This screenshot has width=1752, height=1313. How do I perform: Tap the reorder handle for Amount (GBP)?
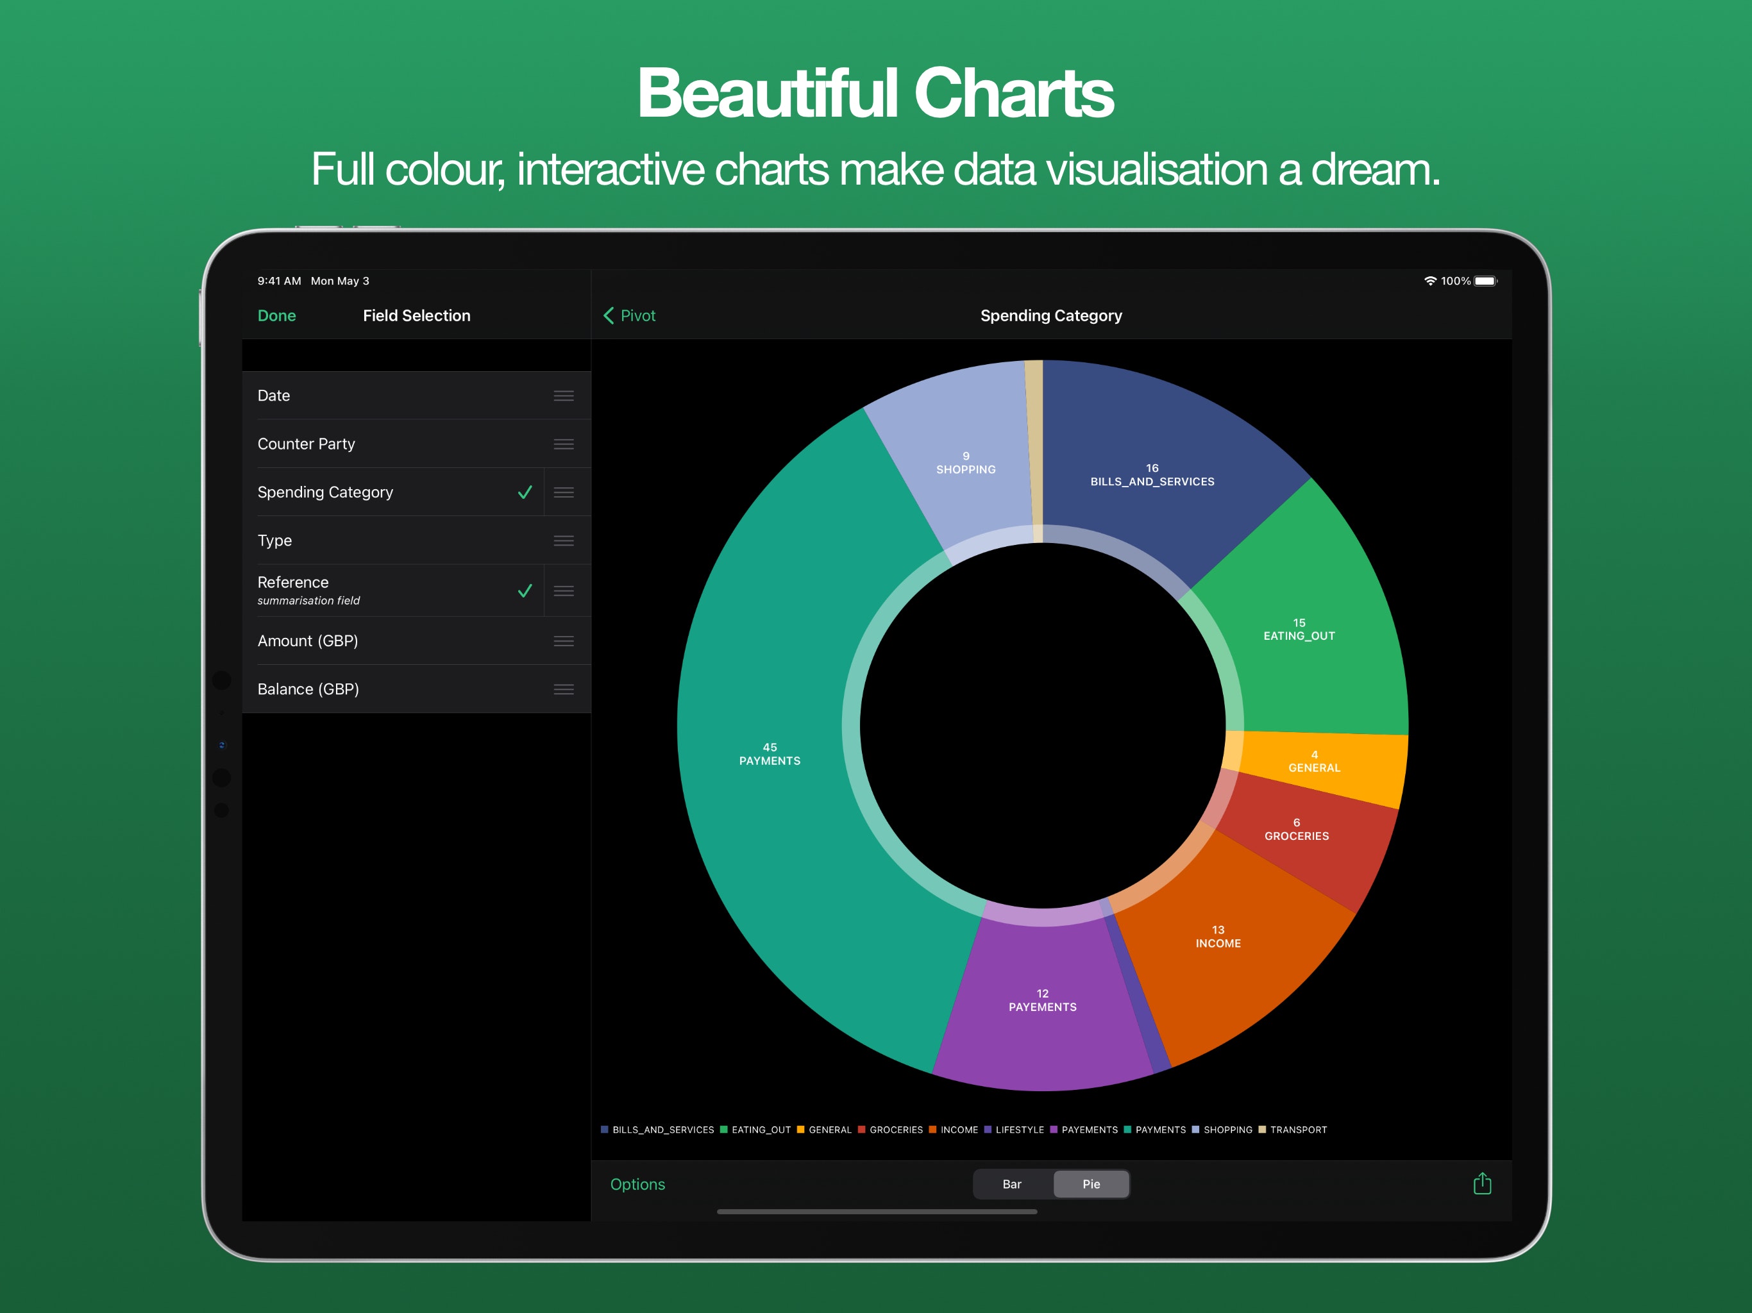click(564, 640)
